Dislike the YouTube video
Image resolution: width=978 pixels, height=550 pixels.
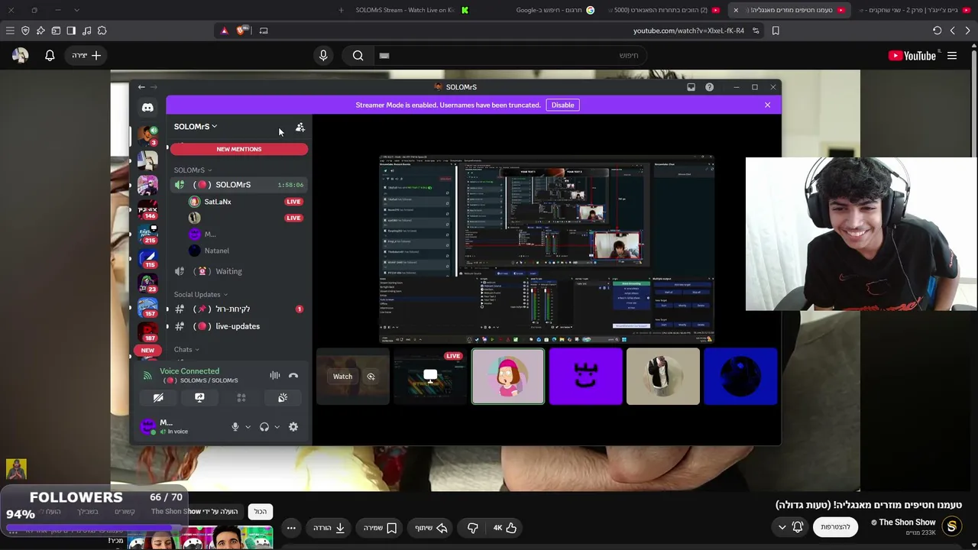472,528
